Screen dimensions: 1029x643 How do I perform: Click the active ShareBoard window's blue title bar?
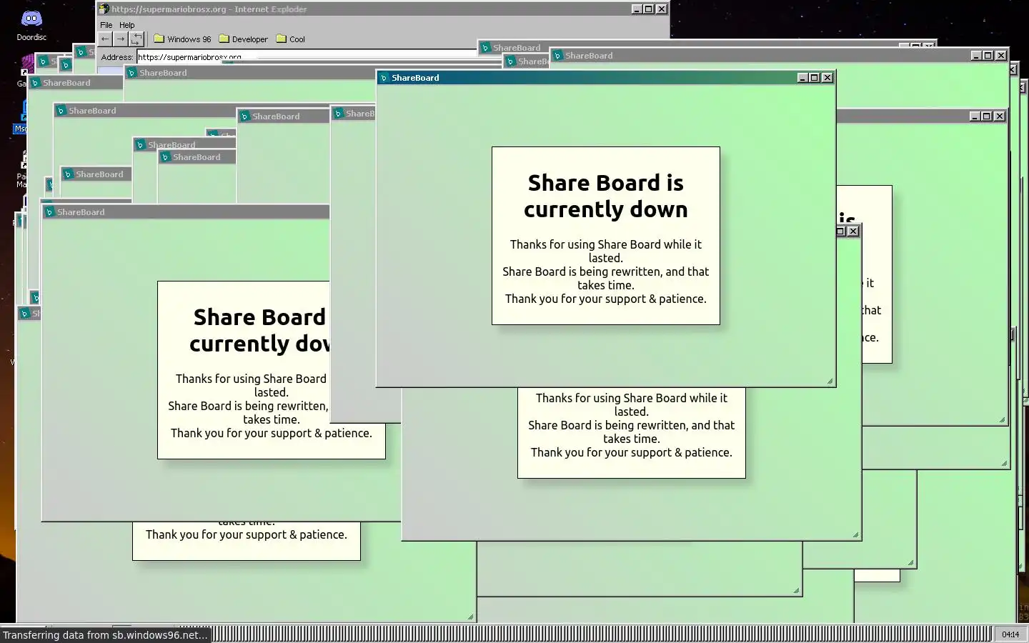[606, 78]
